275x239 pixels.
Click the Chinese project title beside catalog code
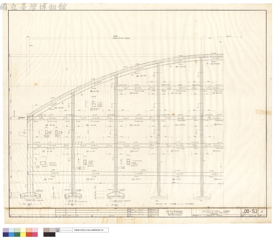[89, 230]
